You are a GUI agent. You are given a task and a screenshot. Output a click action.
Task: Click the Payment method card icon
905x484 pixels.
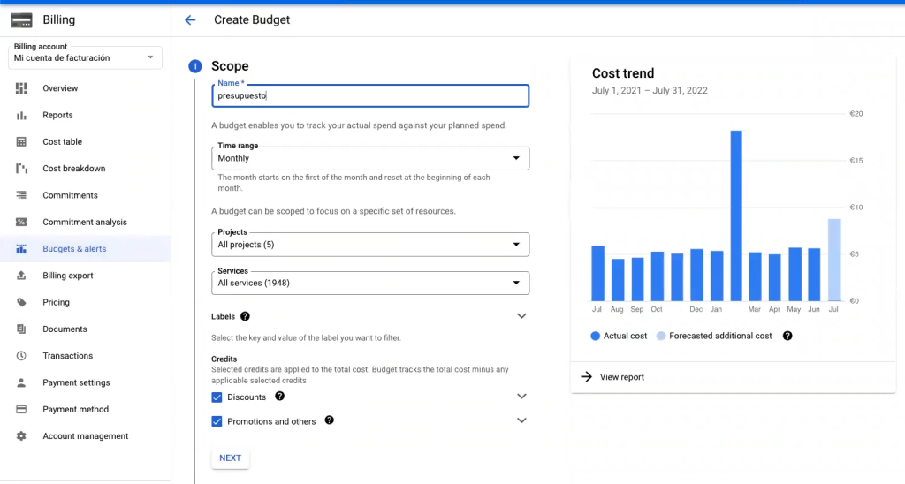21,410
